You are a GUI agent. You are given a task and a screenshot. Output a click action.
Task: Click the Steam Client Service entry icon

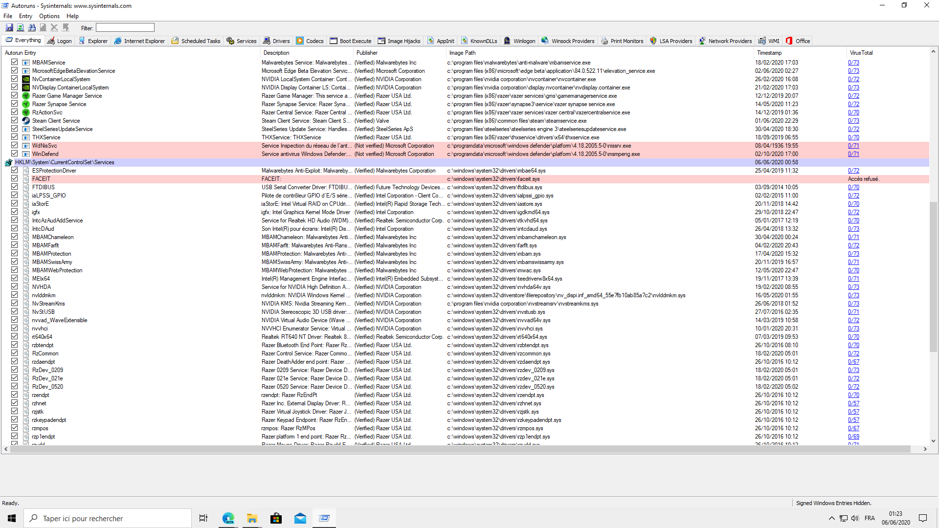tap(26, 121)
